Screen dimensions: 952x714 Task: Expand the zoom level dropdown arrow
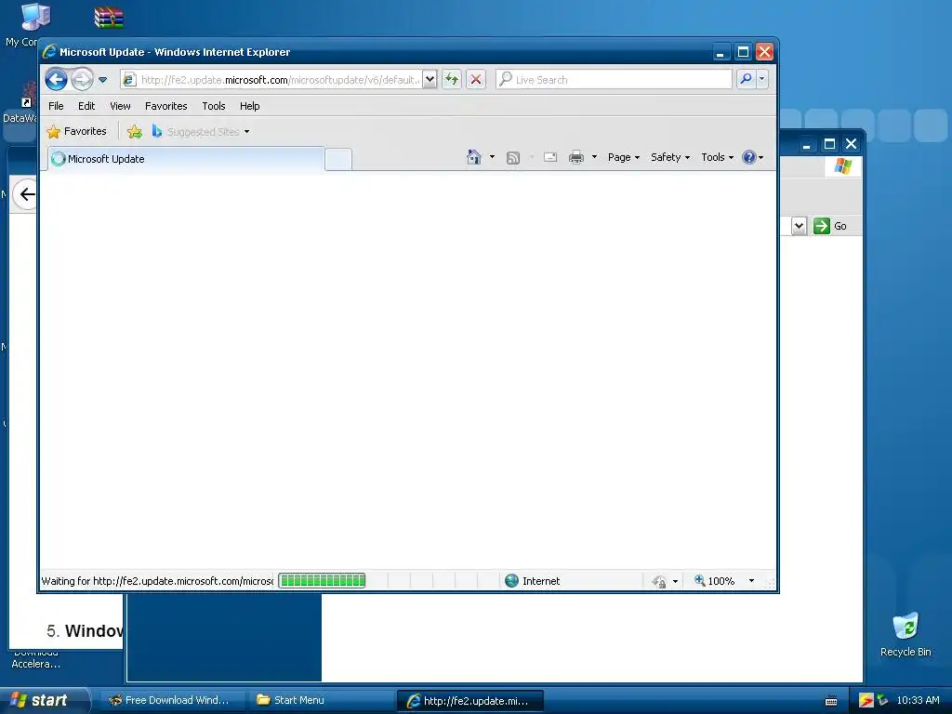pos(751,581)
